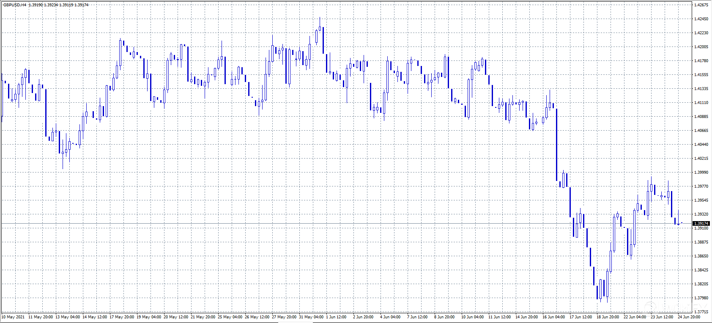Click the horizontal current bid price line
This screenshot has height=323, width=712.
click(x=338, y=223)
